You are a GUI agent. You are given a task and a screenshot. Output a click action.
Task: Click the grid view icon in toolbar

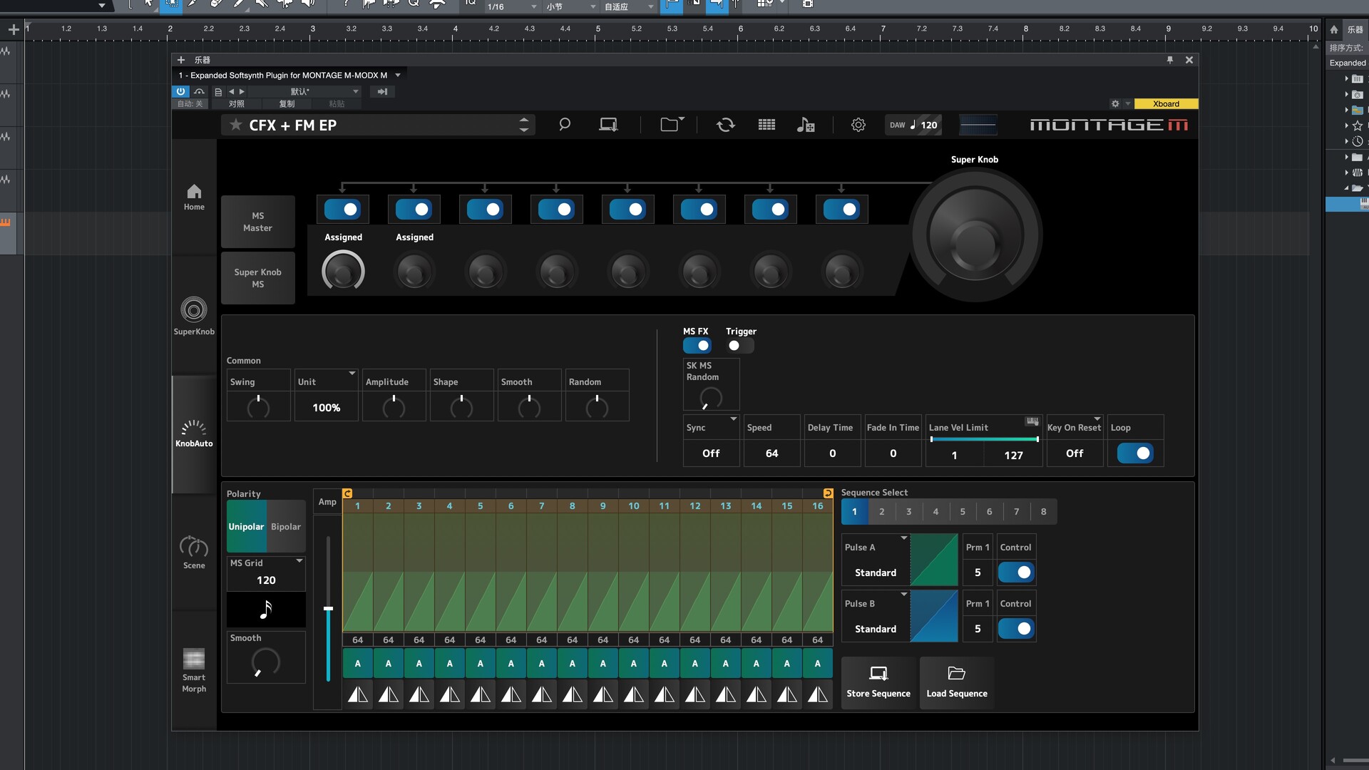pos(766,125)
